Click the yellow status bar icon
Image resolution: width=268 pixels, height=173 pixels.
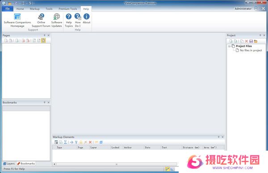point(167,169)
